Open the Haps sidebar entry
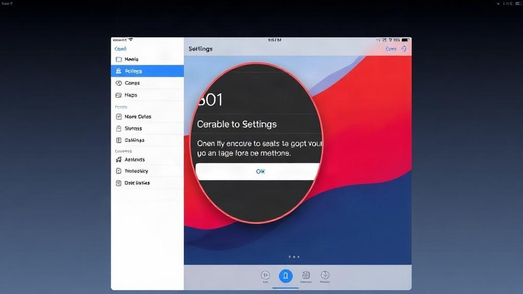This screenshot has width=523, height=294. (x=147, y=95)
